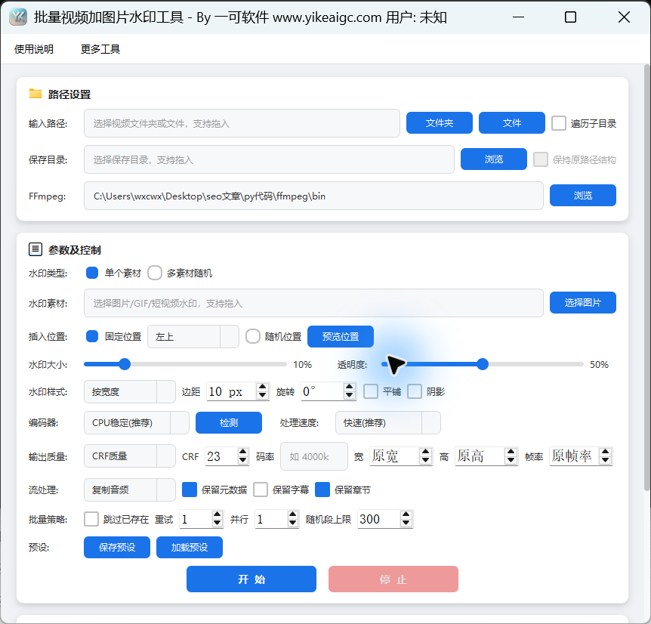
Task: Click the vertical scrollbar on the right
Action: tap(647, 278)
